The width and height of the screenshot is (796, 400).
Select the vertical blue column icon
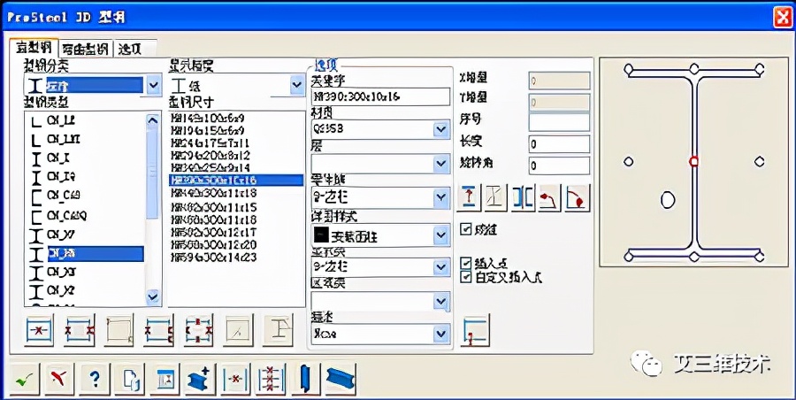pos(305,379)
